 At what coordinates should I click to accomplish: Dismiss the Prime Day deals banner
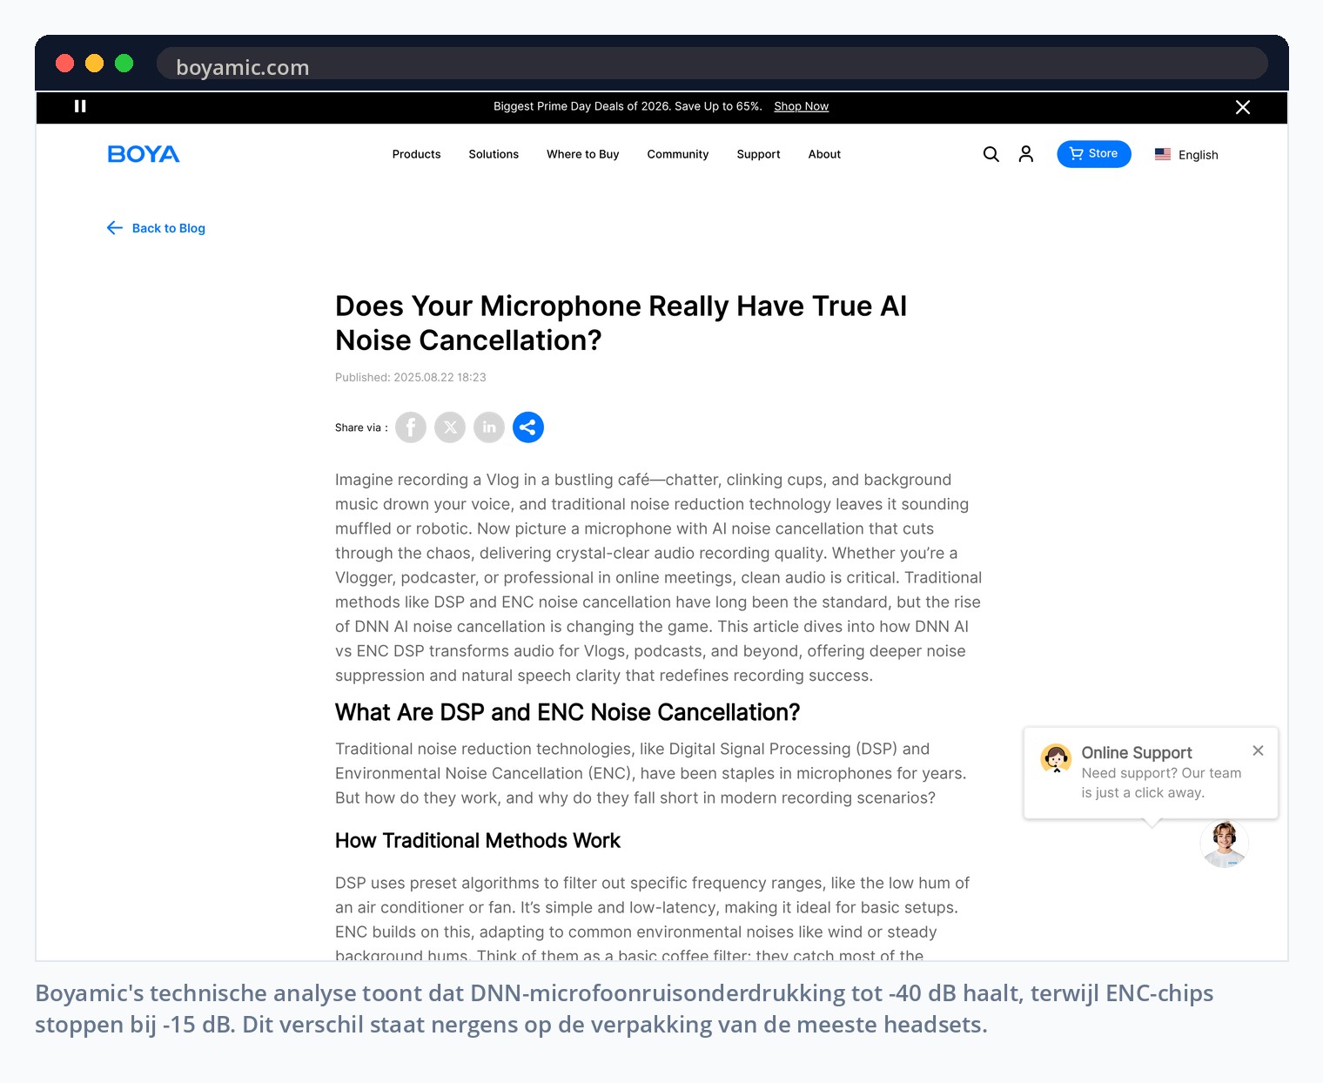pyautogui.click(x=1243, y=107)
